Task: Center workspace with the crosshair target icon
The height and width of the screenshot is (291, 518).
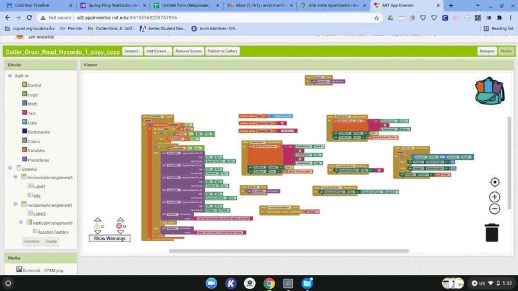Action: click(x=495, y=182)
